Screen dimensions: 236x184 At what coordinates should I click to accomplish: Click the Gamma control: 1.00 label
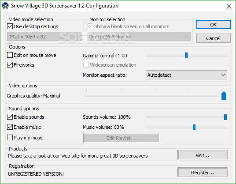coord(105,56)
